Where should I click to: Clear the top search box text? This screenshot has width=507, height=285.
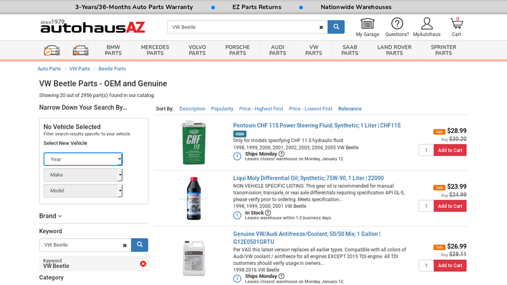tap(321, 27)
